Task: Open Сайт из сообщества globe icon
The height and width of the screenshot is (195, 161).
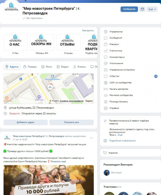Action: 105,82
